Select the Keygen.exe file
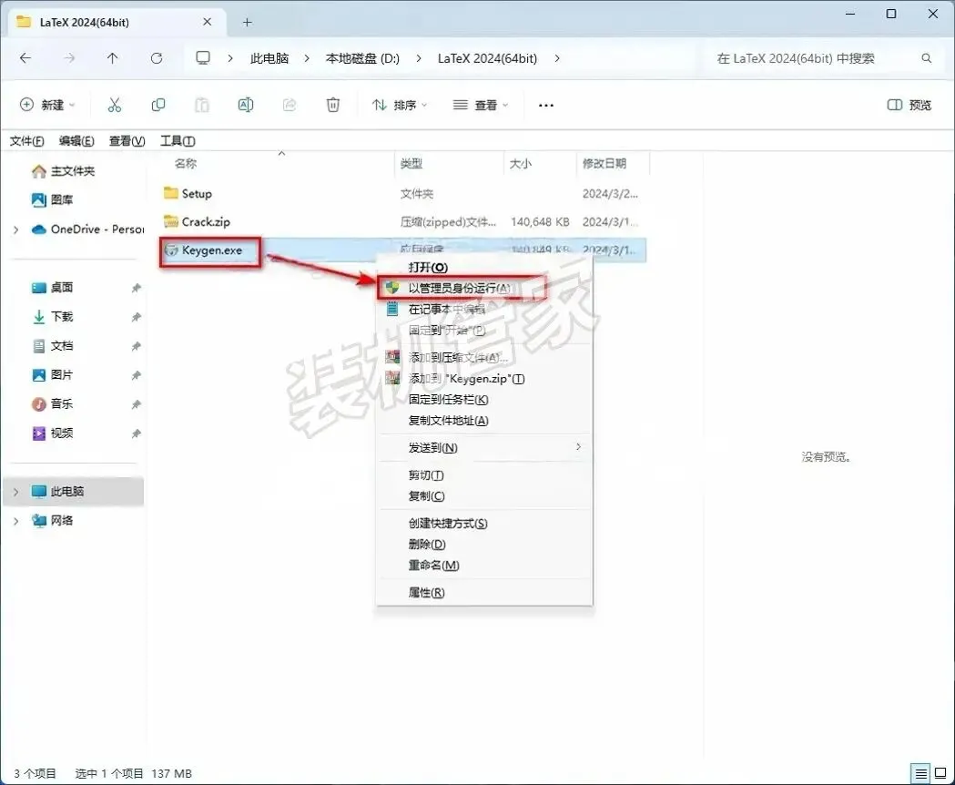This screenshot has height=785, width=955. [x=211, y=250]
